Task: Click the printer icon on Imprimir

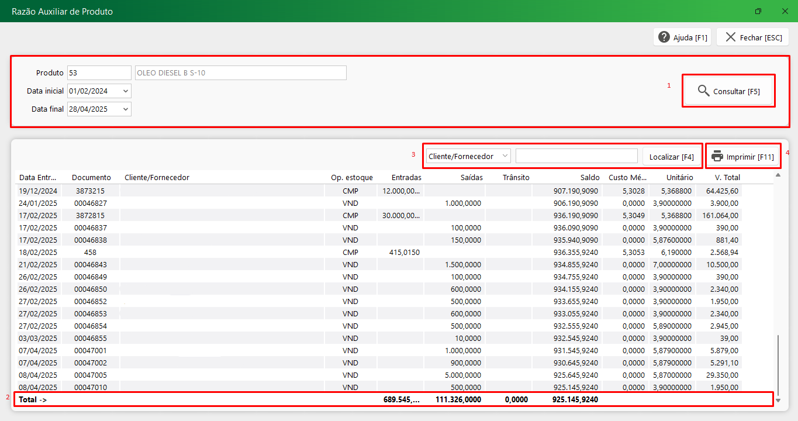Action: [717, 156]
